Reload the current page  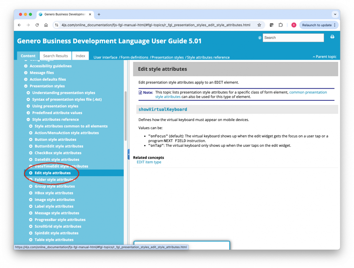click(x=37, y=25)
